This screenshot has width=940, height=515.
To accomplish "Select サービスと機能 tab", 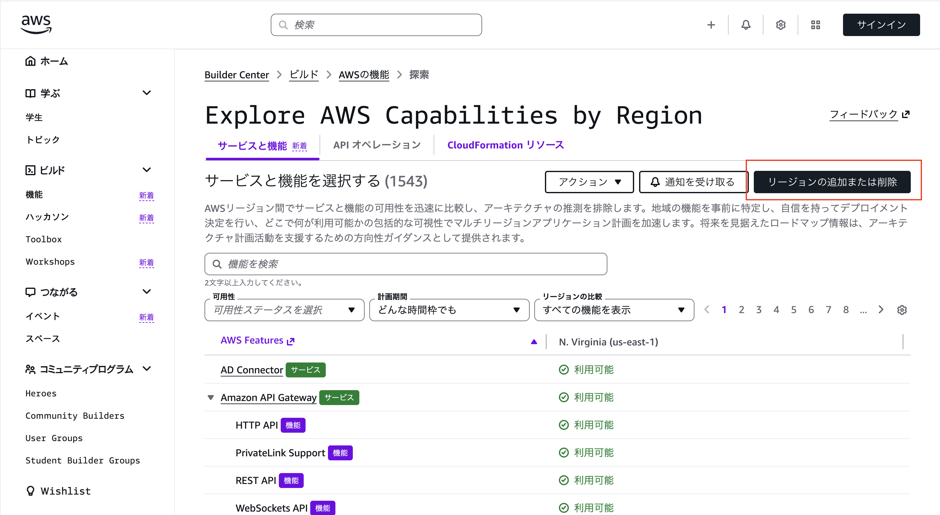I will tap(262, 146).
